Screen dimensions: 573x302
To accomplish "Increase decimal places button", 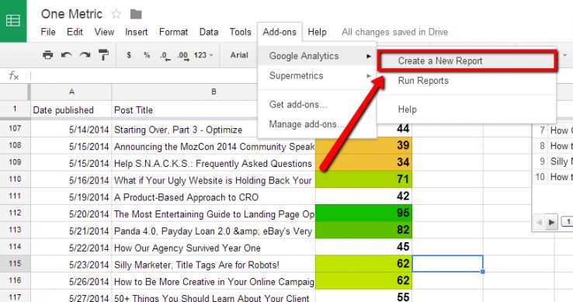I will click(182, 56).
